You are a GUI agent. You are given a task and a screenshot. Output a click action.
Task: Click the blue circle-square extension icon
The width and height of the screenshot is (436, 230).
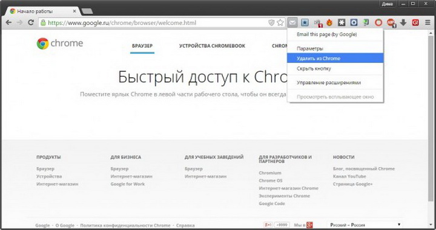click(354, 23)
